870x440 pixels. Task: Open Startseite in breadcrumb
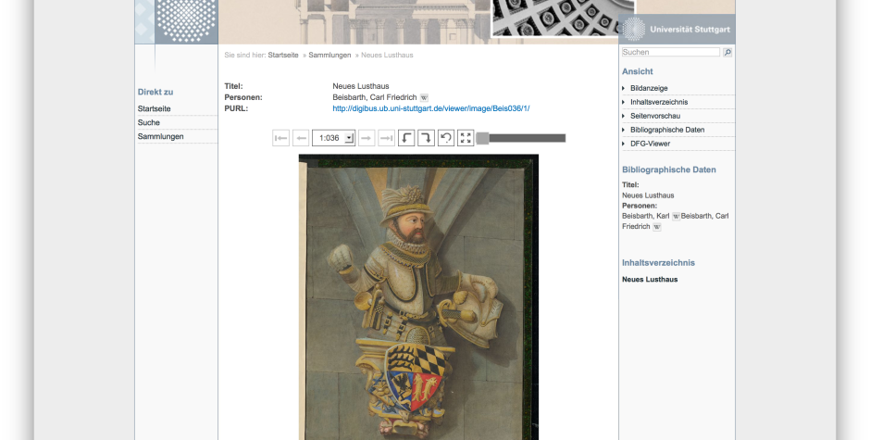(x=283, y=55)
